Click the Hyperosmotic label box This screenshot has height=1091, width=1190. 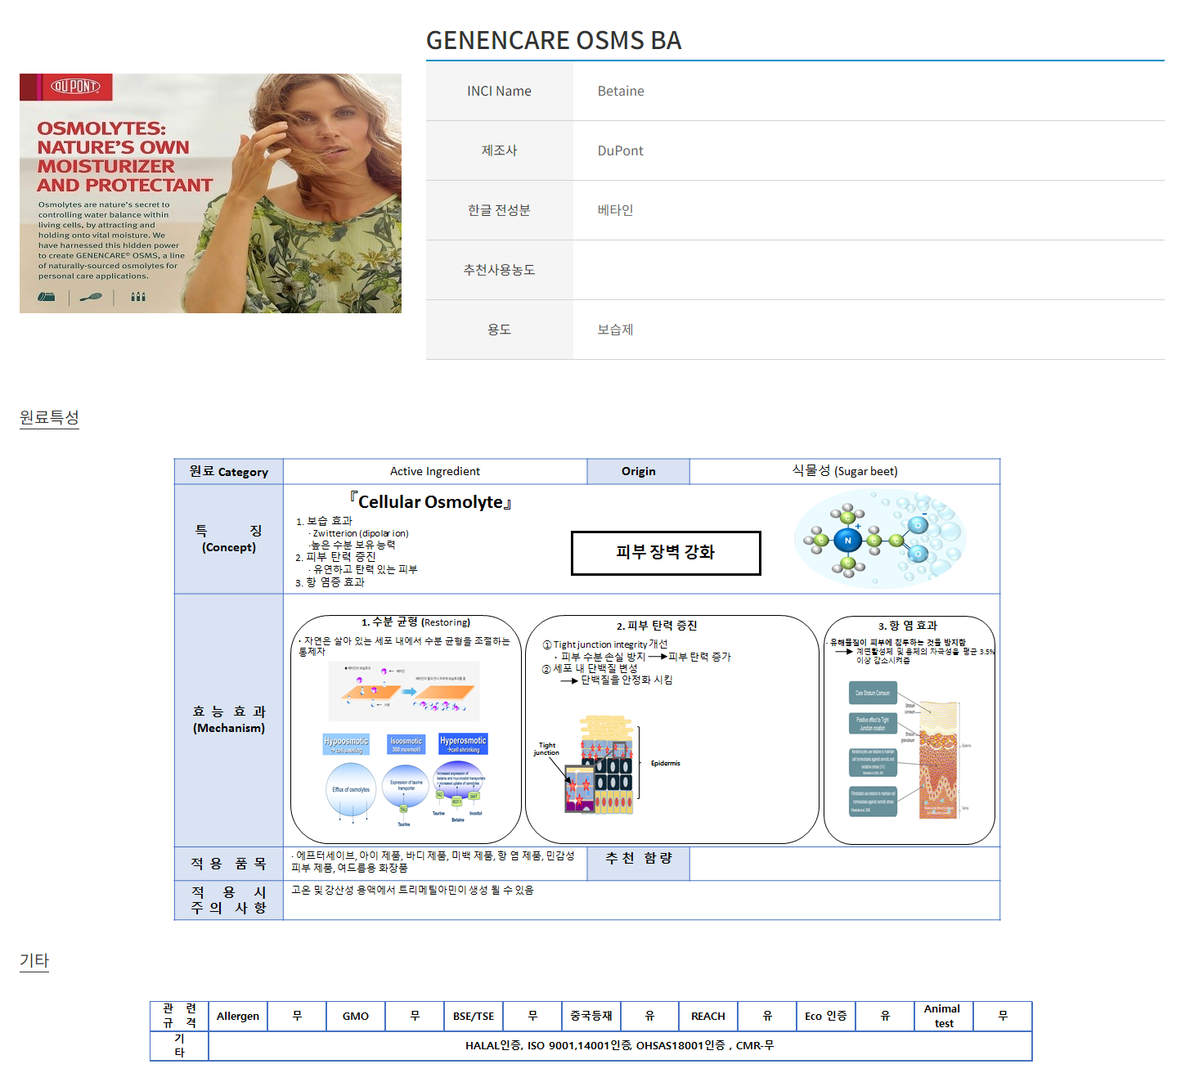[x=463, y=743]
